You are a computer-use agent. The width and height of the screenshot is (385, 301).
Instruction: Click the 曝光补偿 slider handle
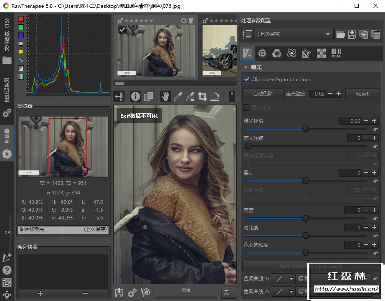point(305,129)
